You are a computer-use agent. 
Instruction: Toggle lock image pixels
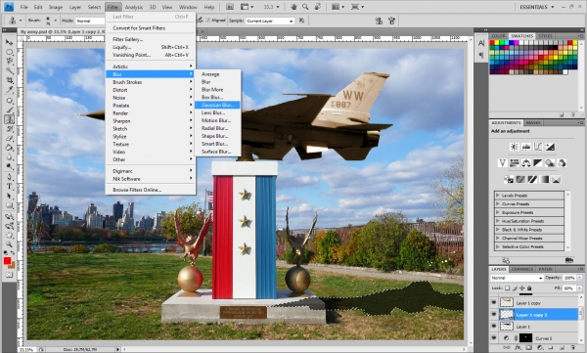[x=515, y=287]
